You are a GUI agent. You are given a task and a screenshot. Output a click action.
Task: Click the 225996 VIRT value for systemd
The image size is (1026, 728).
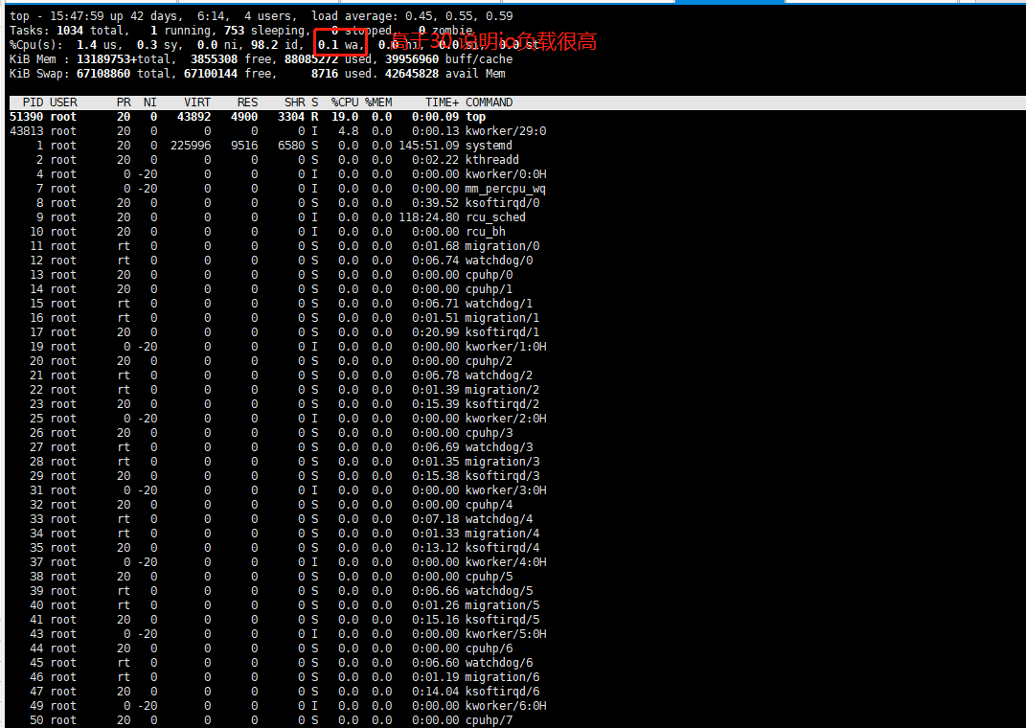(191, 146)
